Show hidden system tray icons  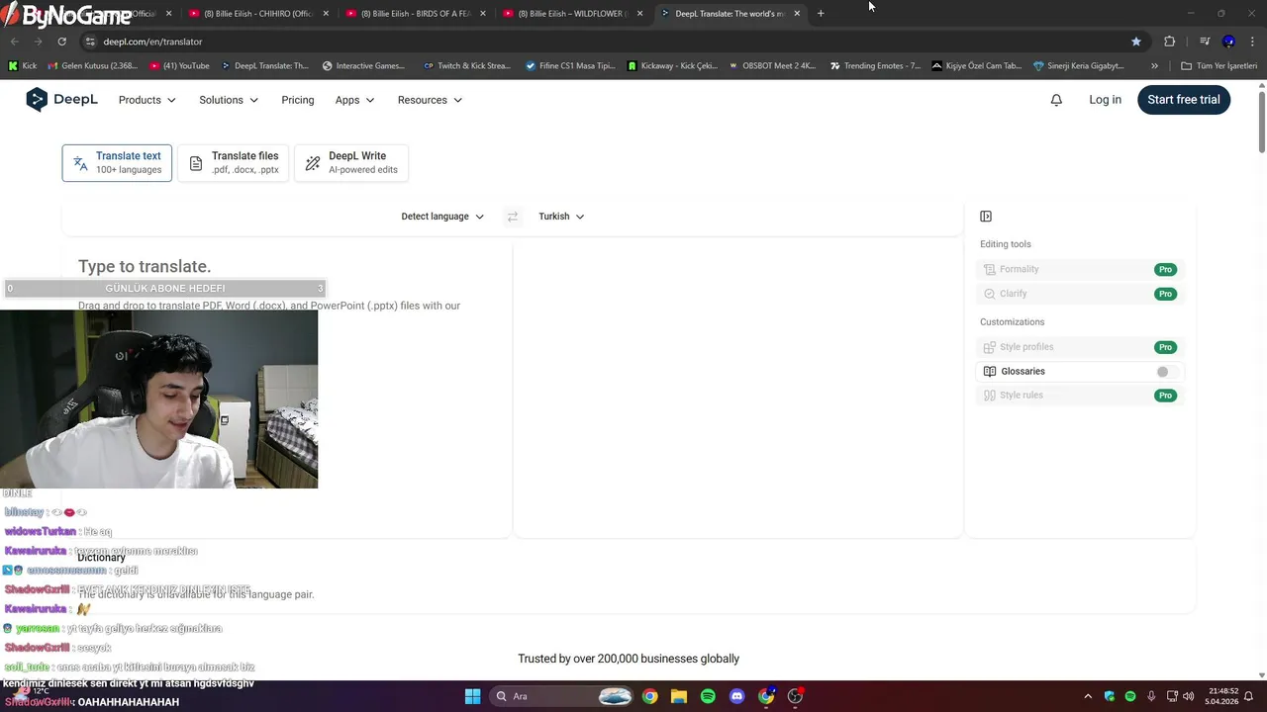point(1088,696)
